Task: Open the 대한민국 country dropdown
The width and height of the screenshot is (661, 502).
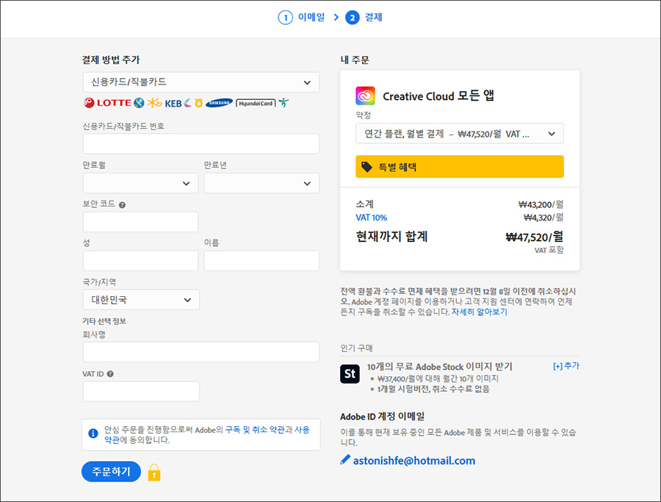Action: 141,300
